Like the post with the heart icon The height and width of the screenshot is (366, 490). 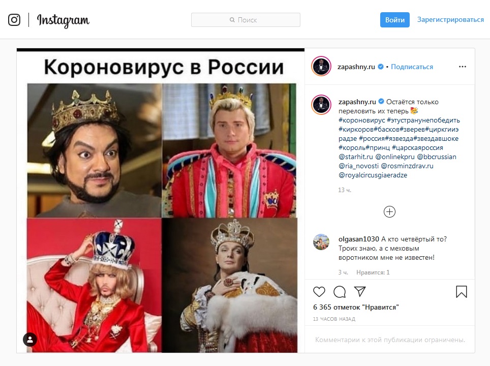pyautogui.click(x=319, y=292)
